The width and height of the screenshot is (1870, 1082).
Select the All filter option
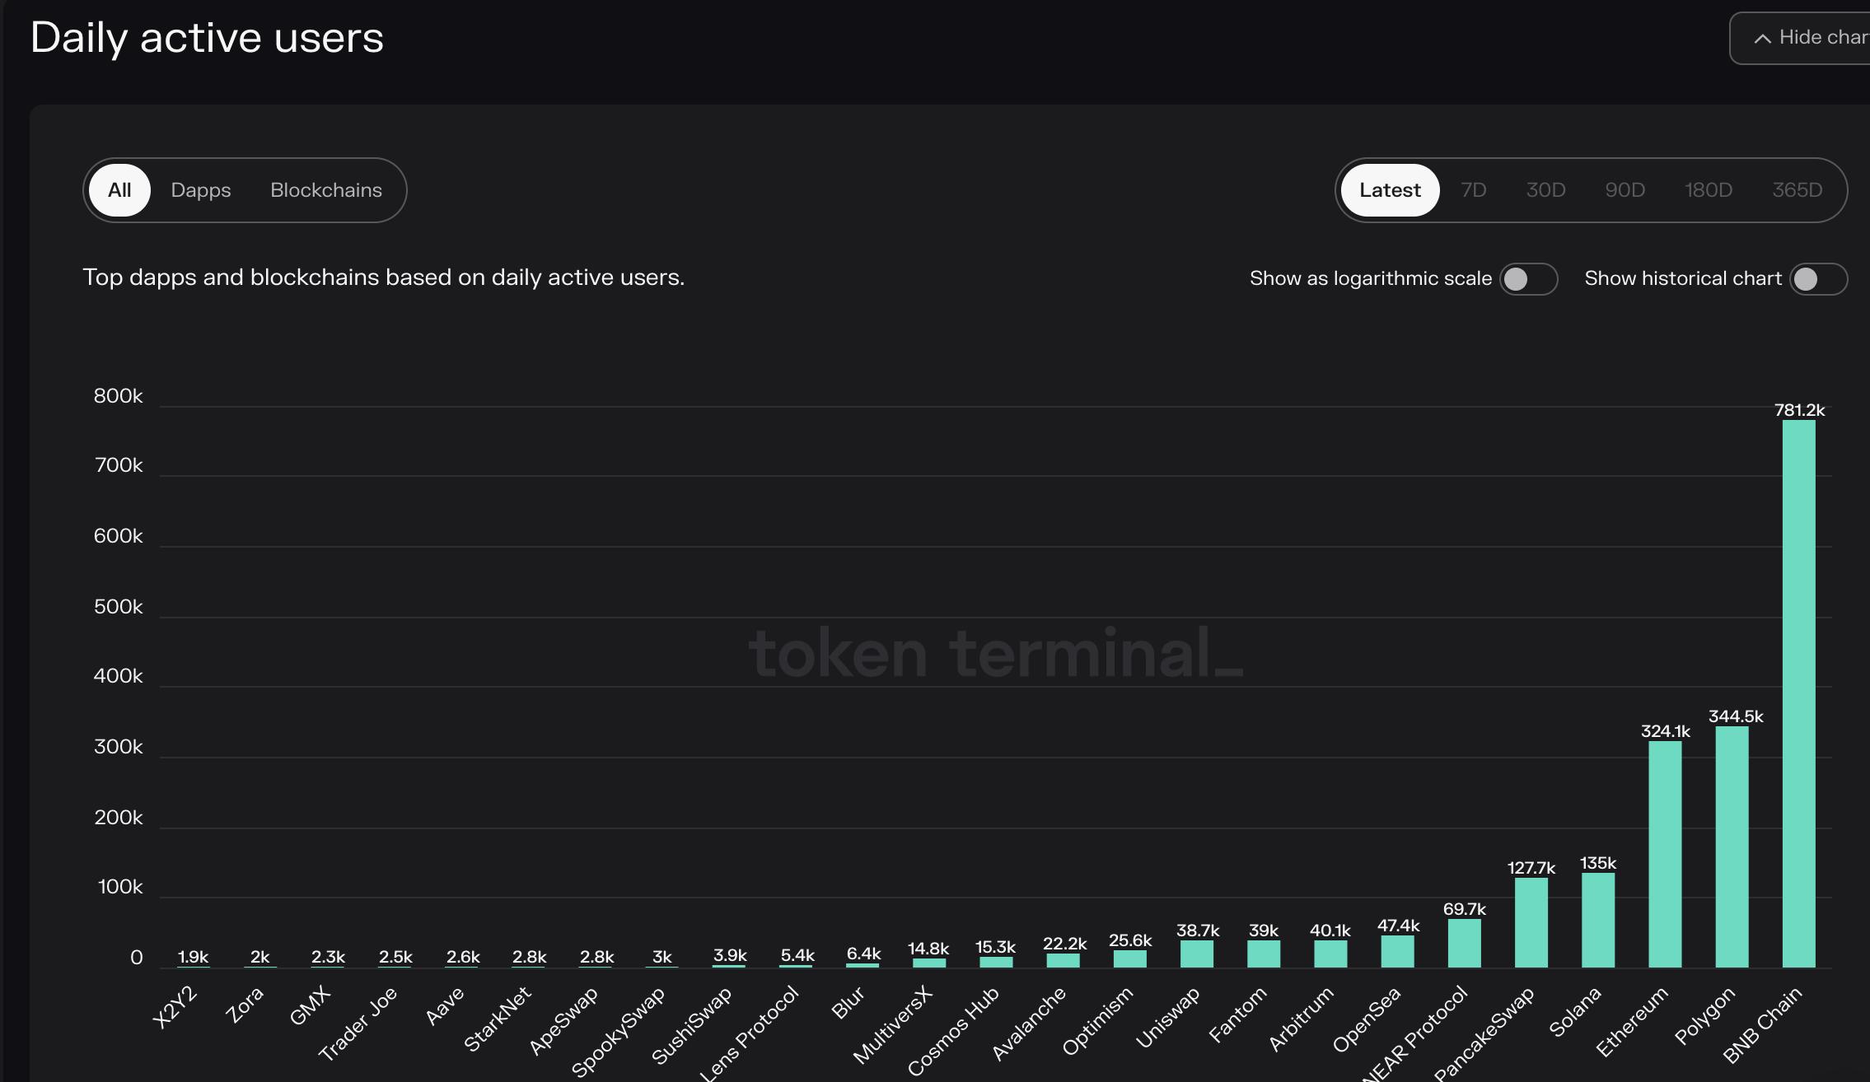(119, 190)
